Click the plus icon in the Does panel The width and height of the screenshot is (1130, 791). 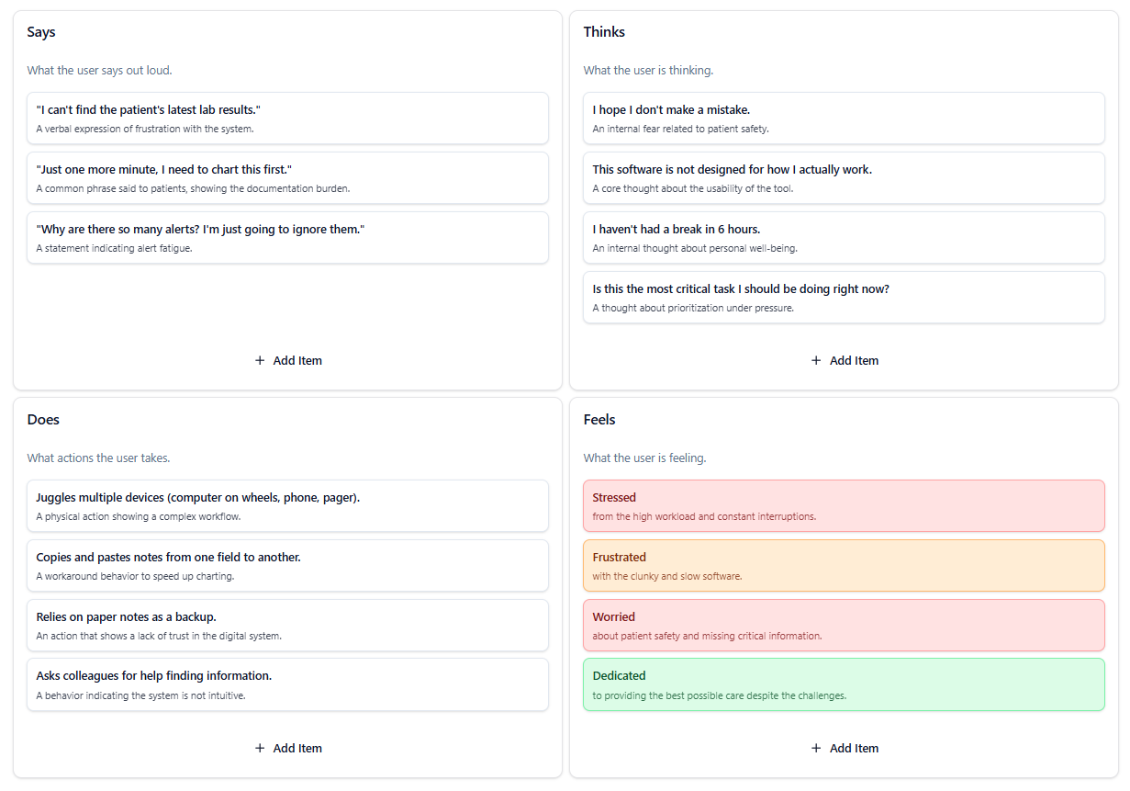pyautogui.click(x=260, y=749)
